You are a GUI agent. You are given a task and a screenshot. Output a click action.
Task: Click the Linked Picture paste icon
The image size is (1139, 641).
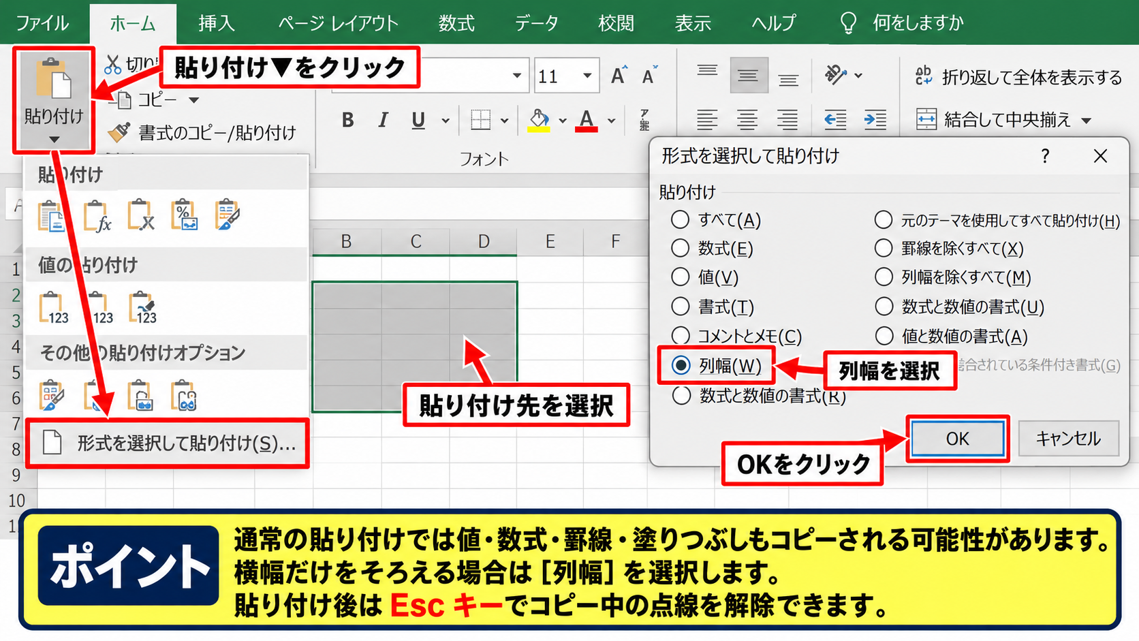185,396
